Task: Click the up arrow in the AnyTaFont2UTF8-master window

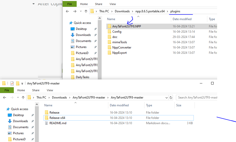Action: pos(23,98)
